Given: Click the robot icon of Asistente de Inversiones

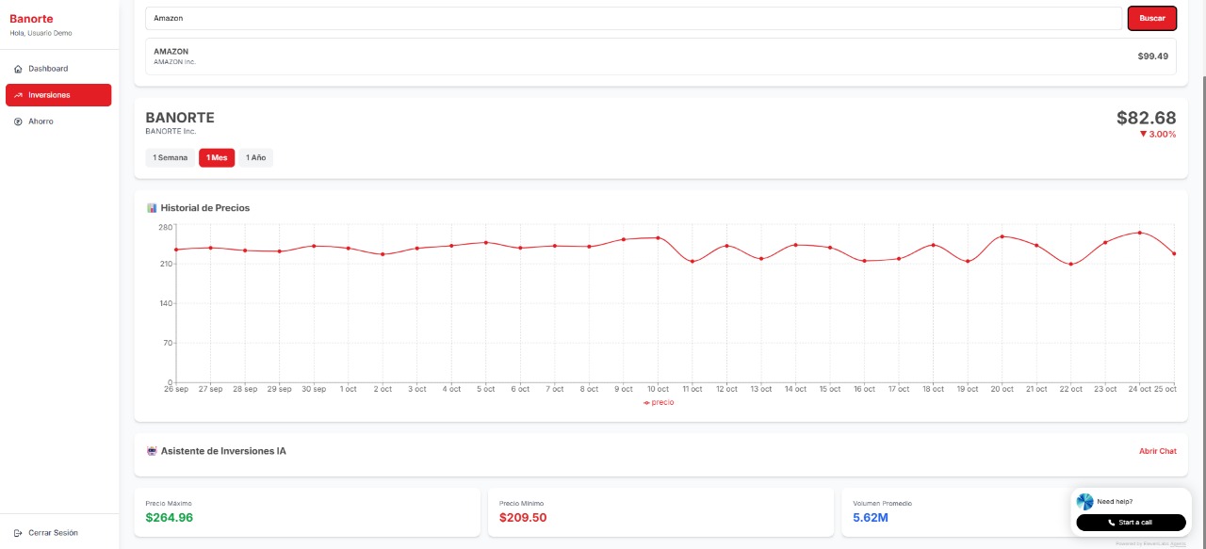Looking at the screenshot, I should [x=152, y=451].
